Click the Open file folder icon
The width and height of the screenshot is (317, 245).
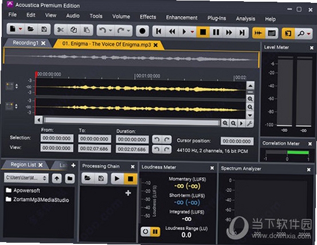click(30, 29)
